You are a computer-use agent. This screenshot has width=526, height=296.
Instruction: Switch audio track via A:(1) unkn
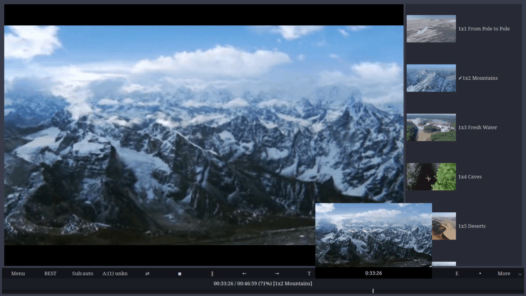pyautogui.click(x=115, y=273)
